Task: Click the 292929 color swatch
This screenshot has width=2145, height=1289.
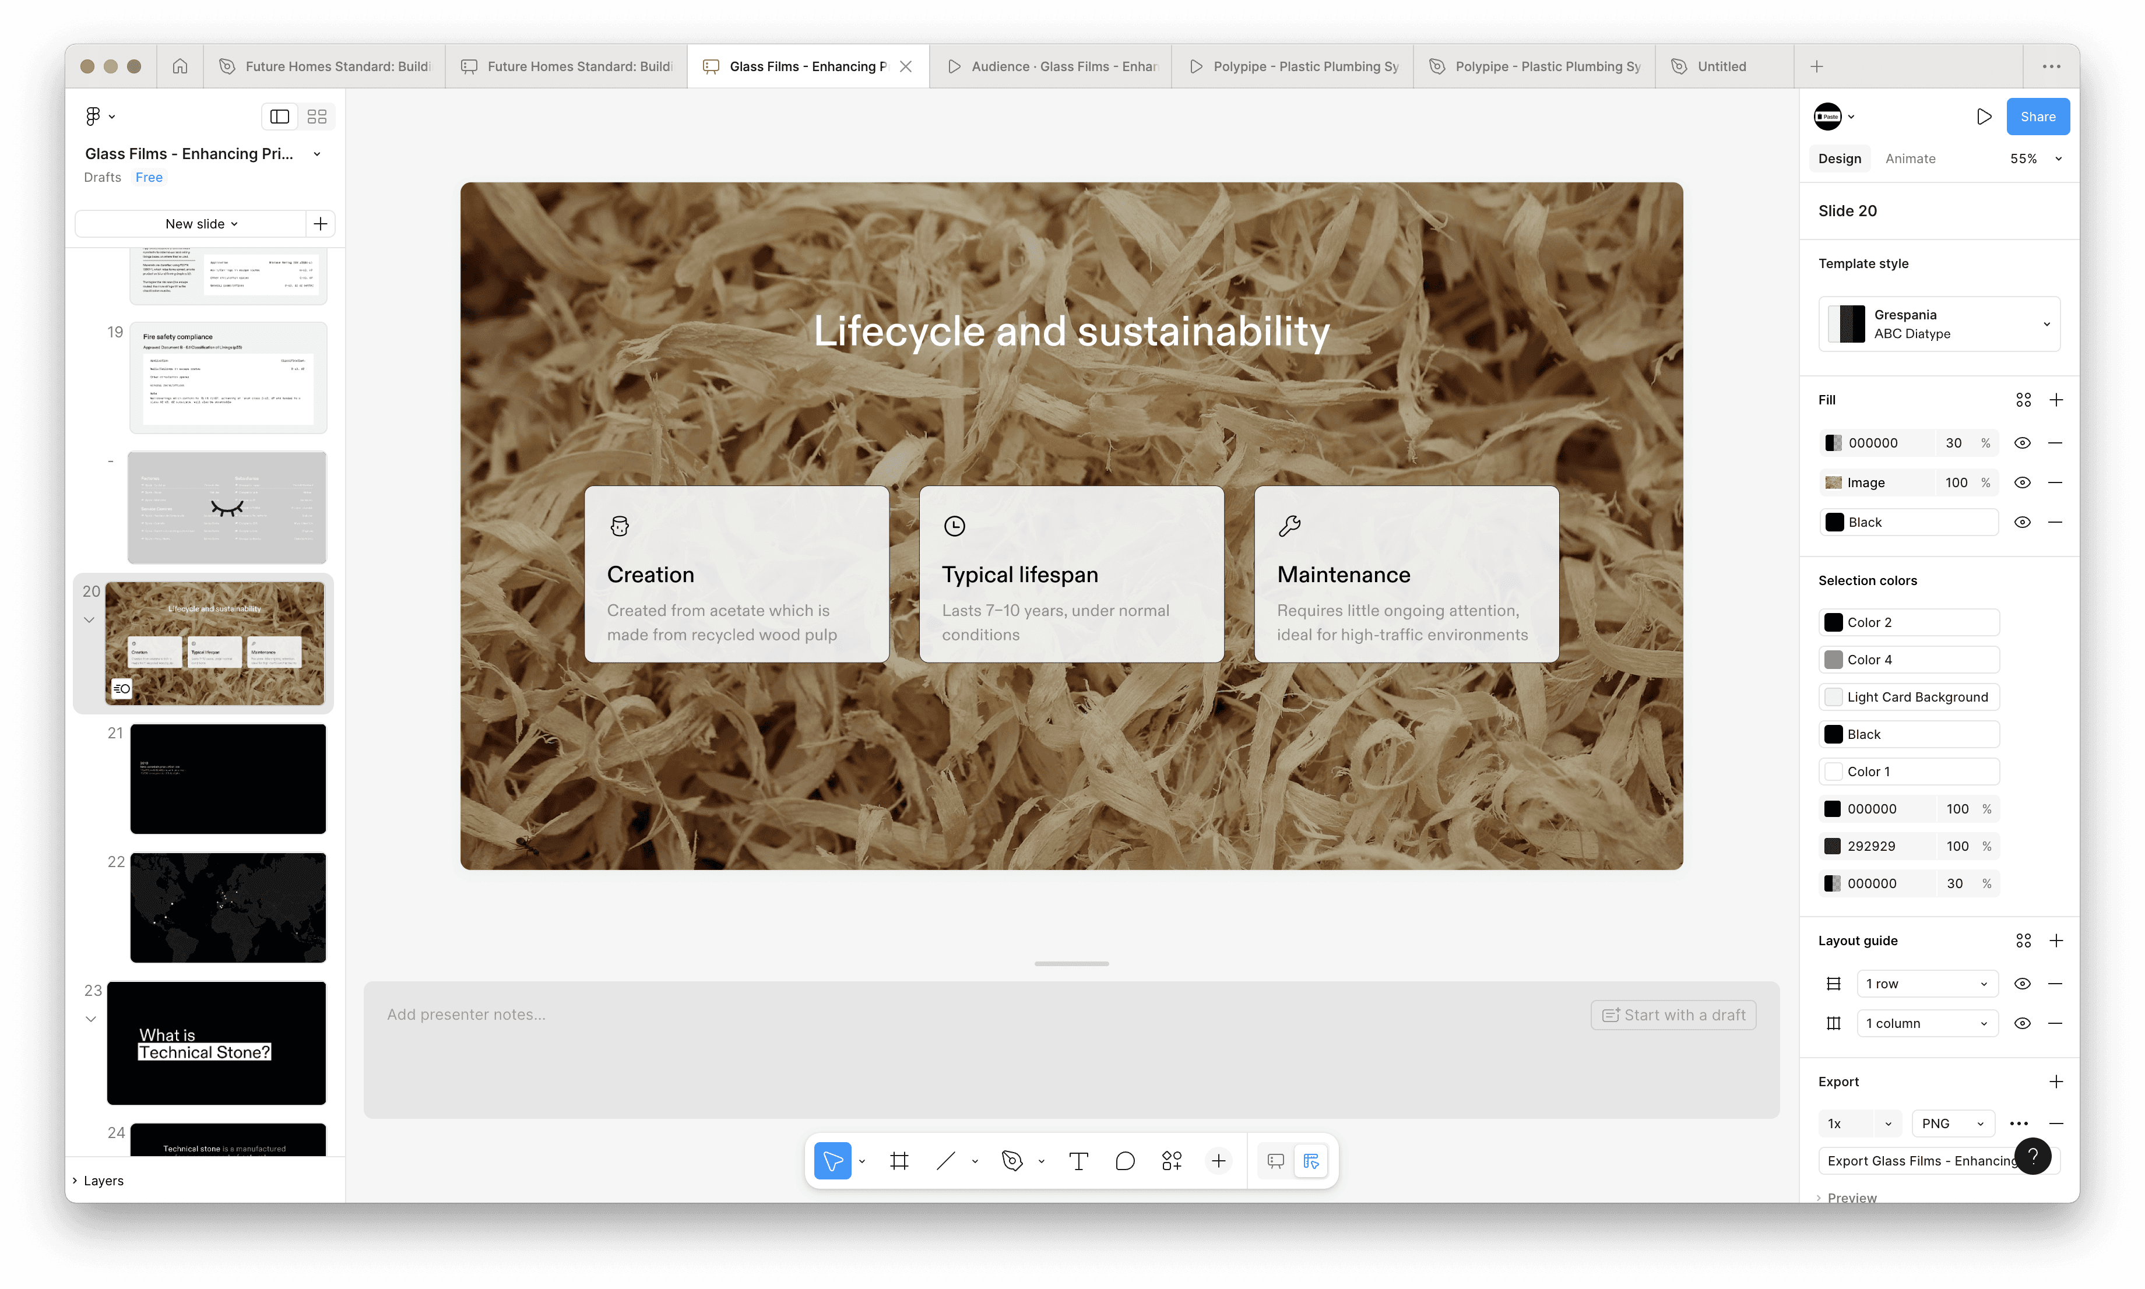Action: pos(1832,846)
